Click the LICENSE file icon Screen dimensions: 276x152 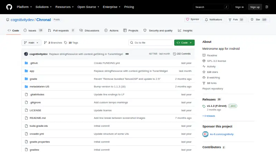[x=26, y=110]
